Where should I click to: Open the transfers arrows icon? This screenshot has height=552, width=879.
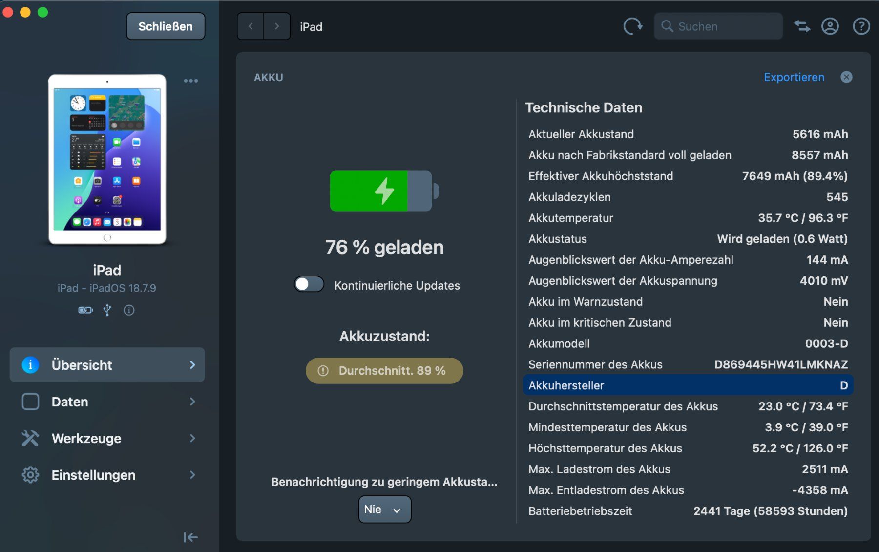click(802, 26)
